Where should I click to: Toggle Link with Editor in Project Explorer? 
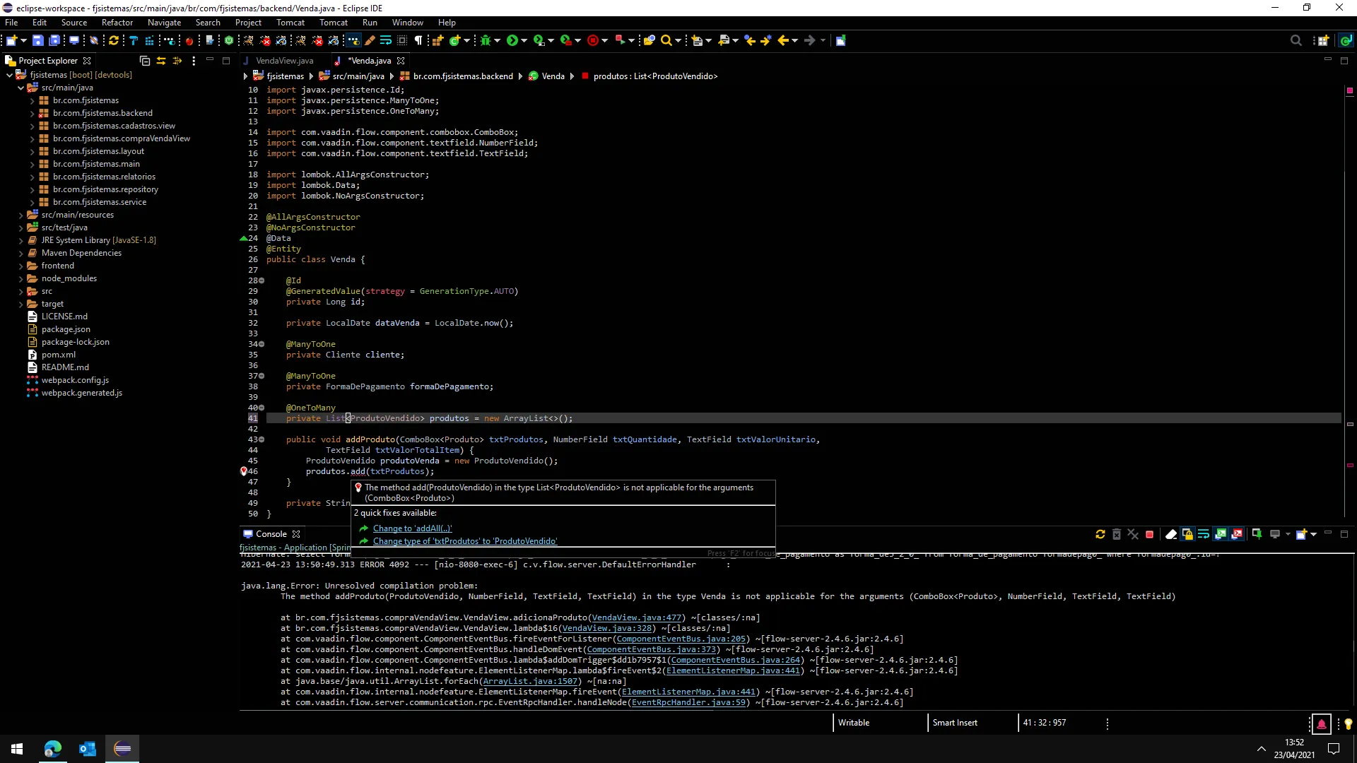pos(161,61)
